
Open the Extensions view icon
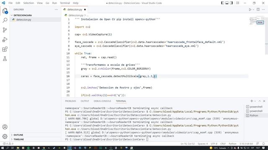5,49
